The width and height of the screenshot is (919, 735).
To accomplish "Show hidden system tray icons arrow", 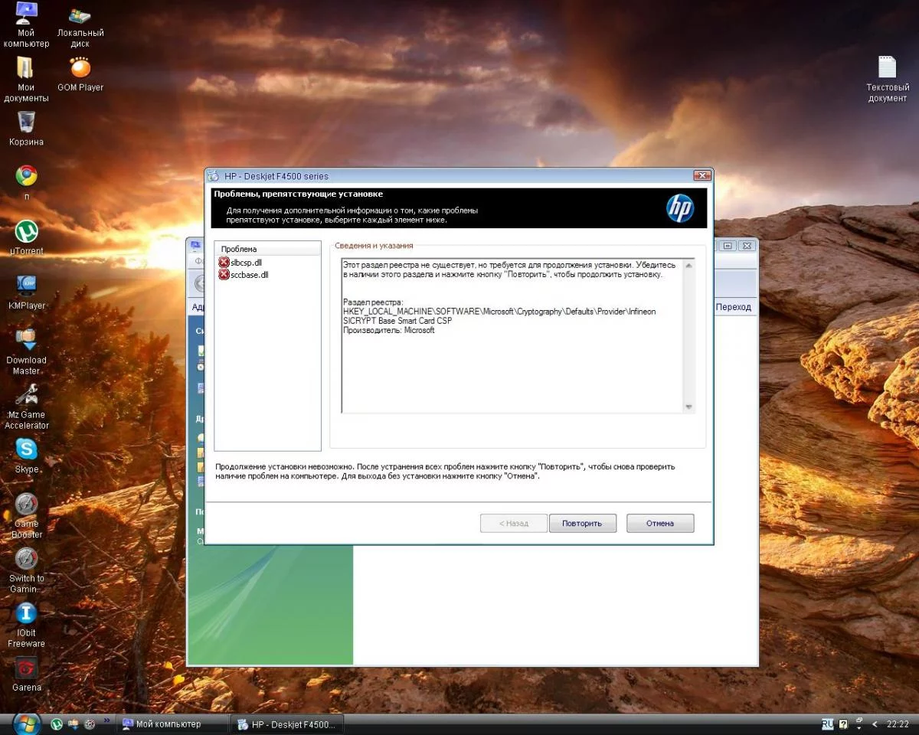I will 875,724.
